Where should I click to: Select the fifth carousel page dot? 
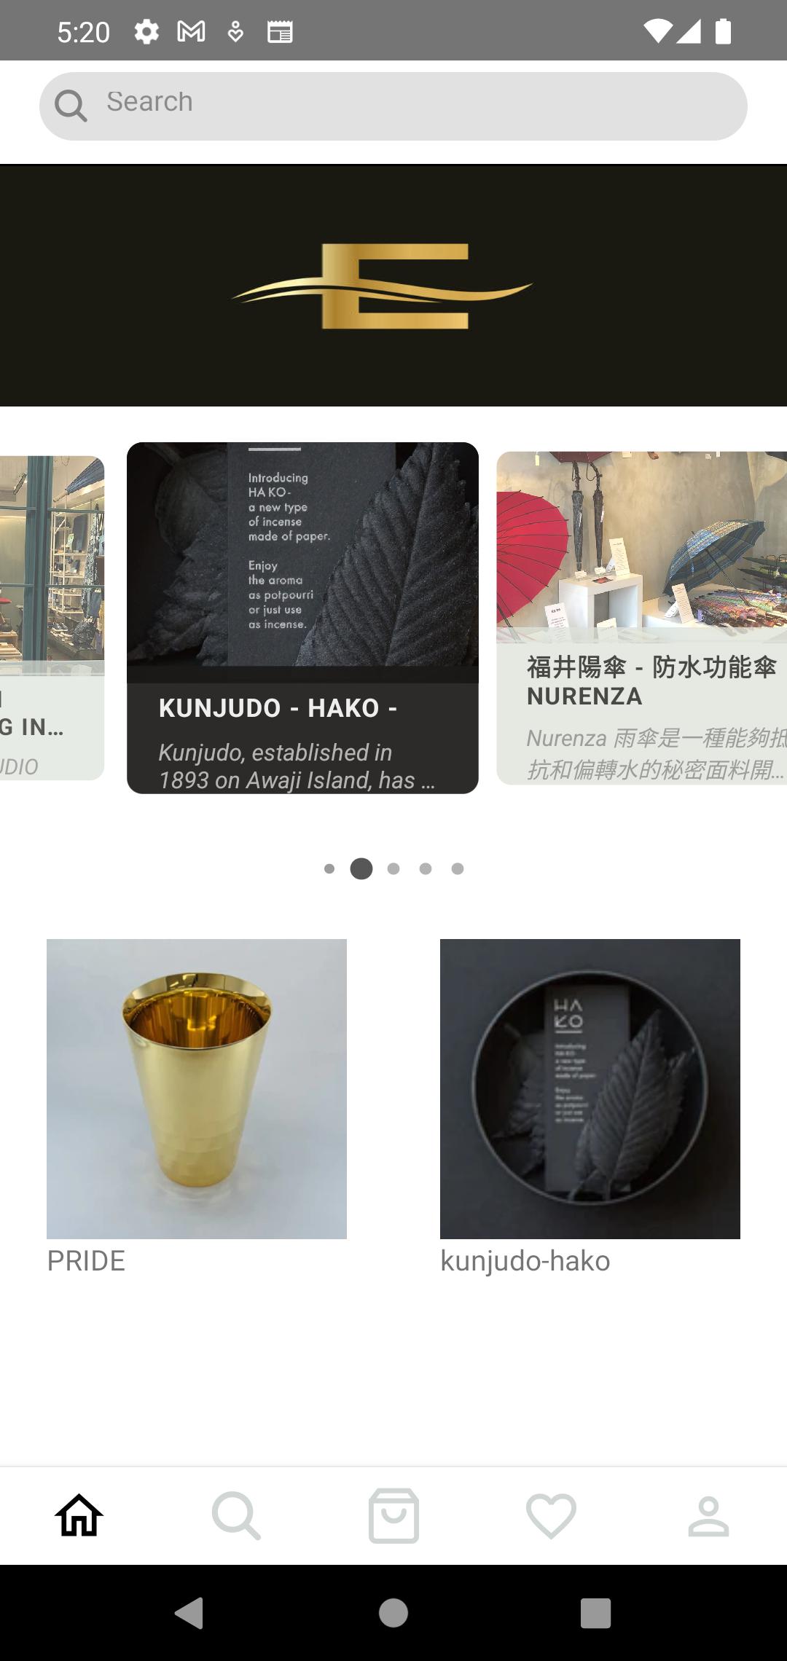[x=458, y=868]
